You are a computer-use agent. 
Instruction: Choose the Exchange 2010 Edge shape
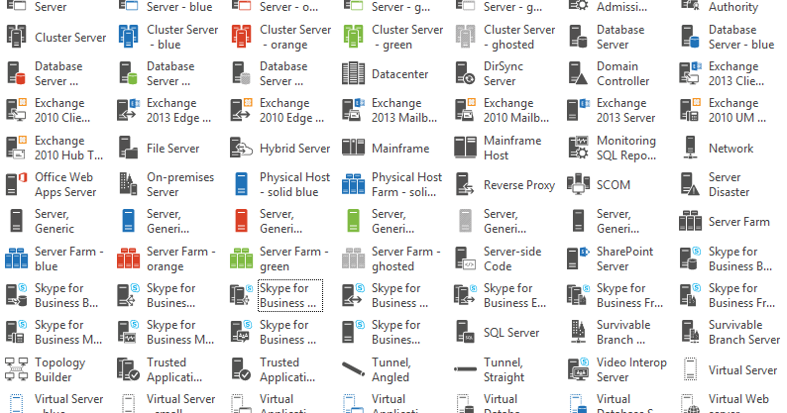point(241,110)
